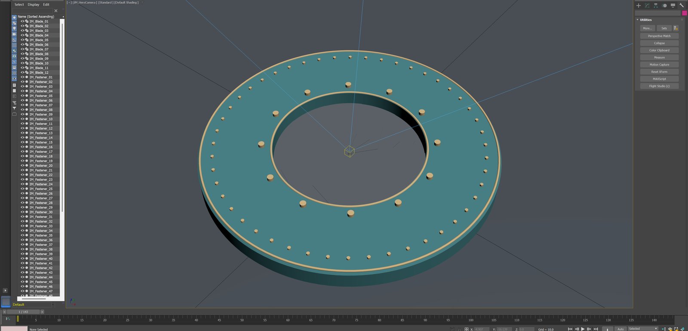Click the time slider showing 1 / 143

pyautogui.click(x=23, y=312)
